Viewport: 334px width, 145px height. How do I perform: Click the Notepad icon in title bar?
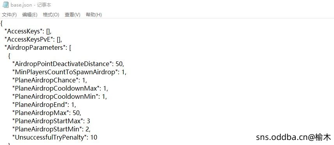tap(5, 5)
